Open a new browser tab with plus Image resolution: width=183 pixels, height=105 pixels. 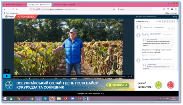[79, 5]
